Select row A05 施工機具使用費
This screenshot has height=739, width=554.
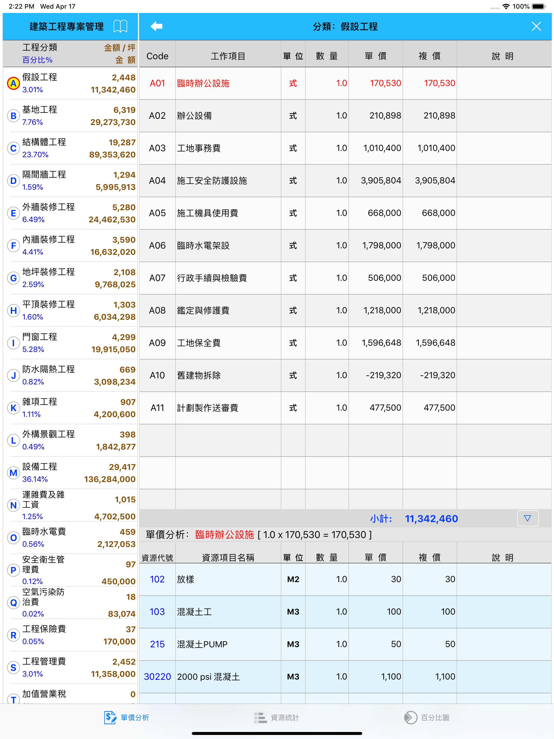pos(345,213)
